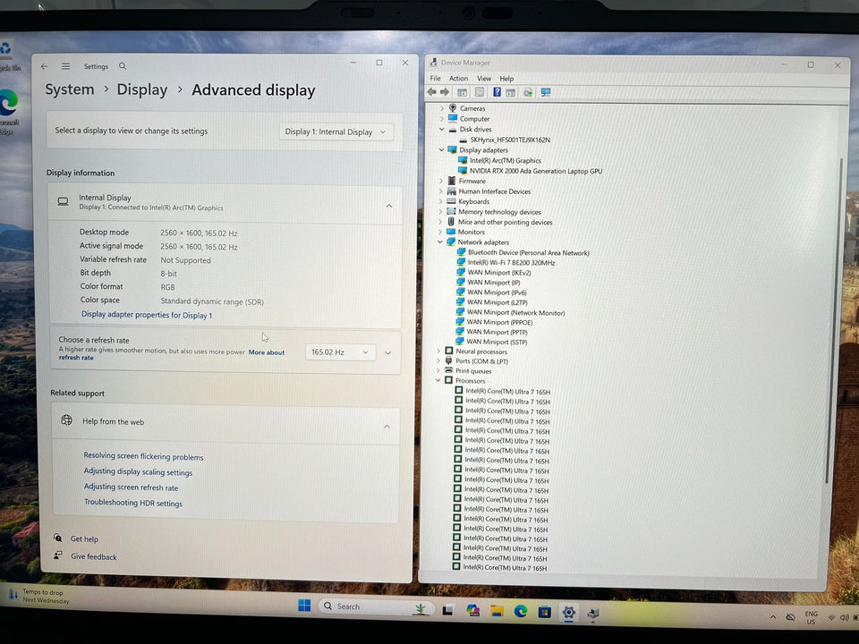
Task: Click Get help link
Action: [x=84, y=538]
